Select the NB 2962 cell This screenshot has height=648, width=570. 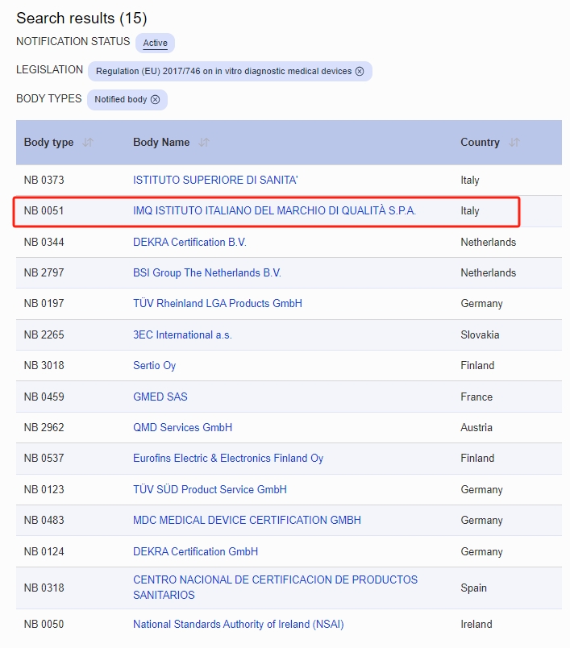[x=44, y=427]
